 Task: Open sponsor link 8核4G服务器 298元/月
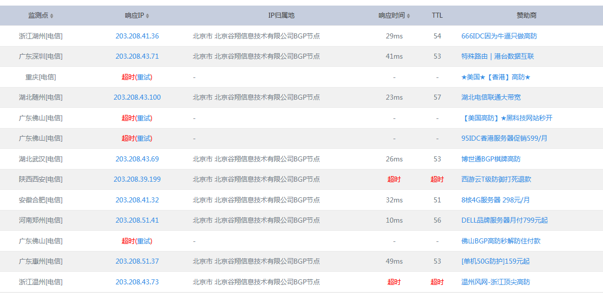(x=496, y=200)
